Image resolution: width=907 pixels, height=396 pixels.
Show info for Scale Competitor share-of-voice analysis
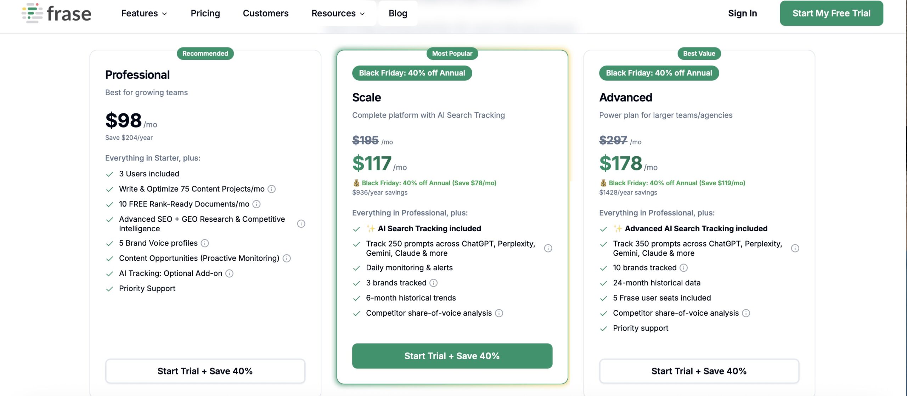(499, 313)
